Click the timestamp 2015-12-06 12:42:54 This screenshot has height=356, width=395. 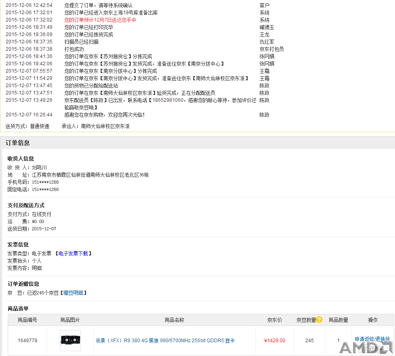[x=29, y=5]
